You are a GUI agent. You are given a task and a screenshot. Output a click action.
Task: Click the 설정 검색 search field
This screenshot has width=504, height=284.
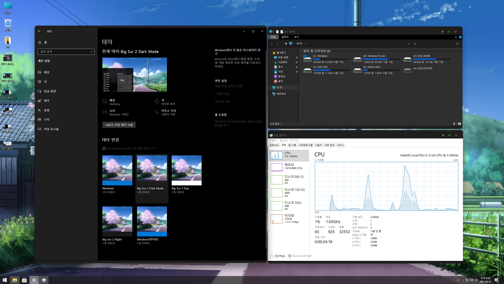(66, 52)
